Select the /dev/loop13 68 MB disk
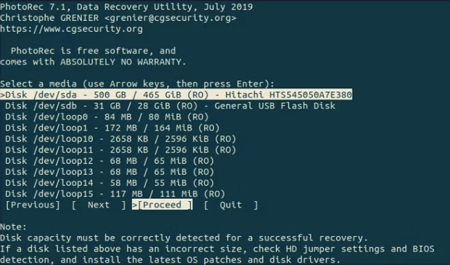This screenshot has width=450, height=265. (x=110, y=171)
